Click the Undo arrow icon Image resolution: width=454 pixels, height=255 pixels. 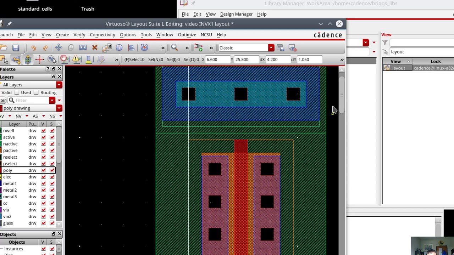[33, 48]
